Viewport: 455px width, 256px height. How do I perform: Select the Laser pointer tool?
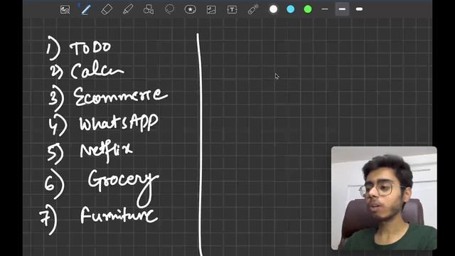tap(253, 9)
